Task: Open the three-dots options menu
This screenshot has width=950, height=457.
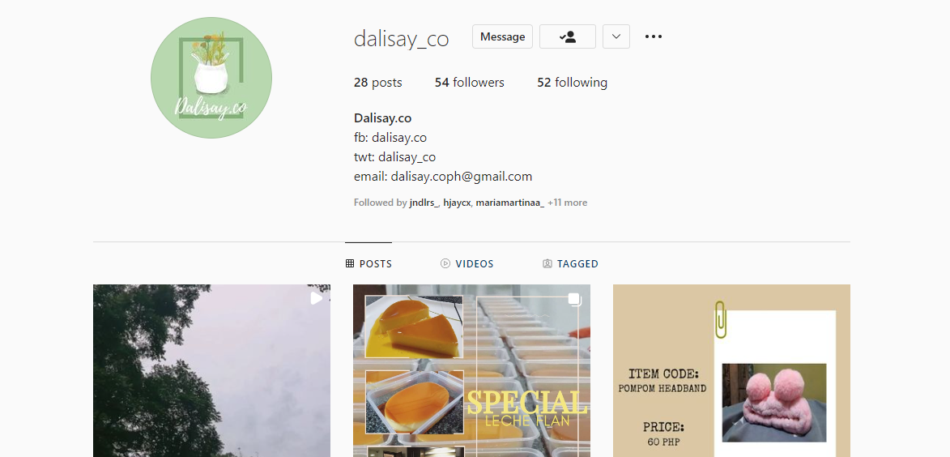Action: point(653,36)
